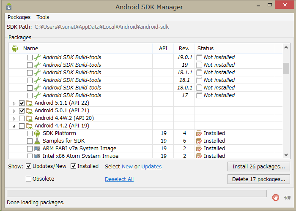The height and width of the screenshot is (211, 296).
Task: Collapse the Android 4.4.2 (API 19) node
Action: tap(14, 126)
